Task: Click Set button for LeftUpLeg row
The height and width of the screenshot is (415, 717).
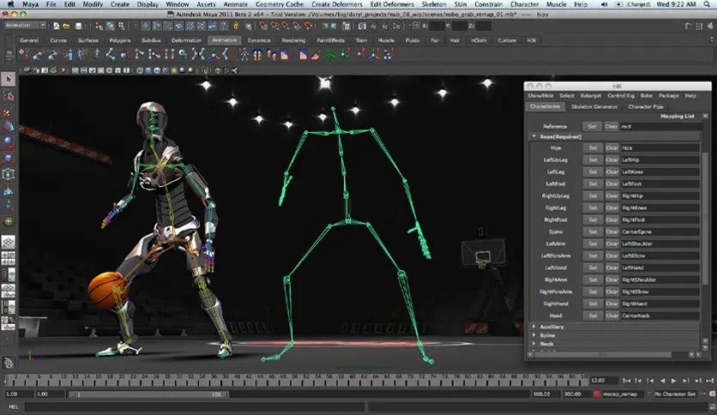Action: click(593, 160)
